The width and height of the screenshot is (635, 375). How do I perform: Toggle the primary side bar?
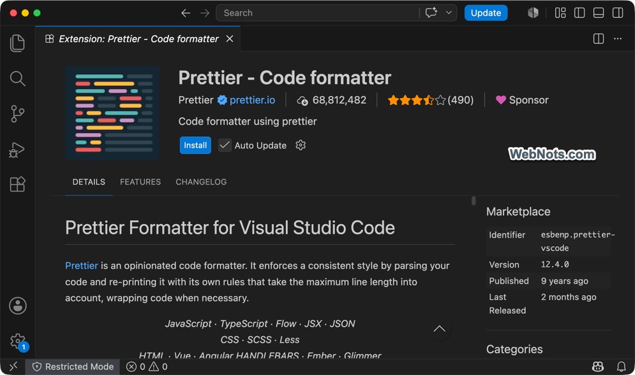579,13
